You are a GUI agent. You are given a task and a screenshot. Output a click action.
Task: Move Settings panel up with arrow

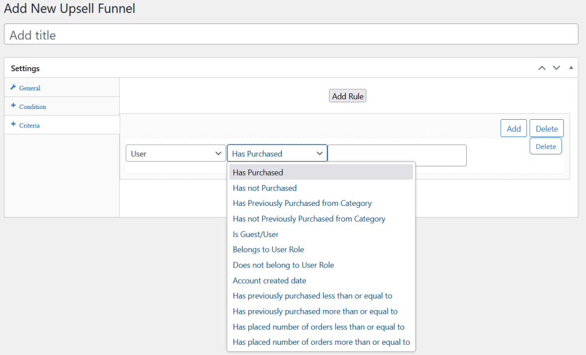pos(542,68)
